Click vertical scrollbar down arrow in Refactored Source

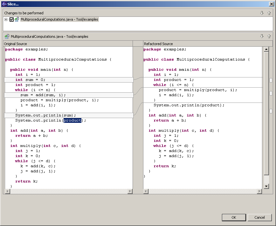[x=266, y=186]
